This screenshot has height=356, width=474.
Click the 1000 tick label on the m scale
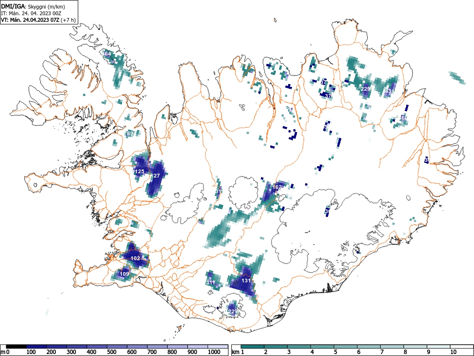click(214, 352)
